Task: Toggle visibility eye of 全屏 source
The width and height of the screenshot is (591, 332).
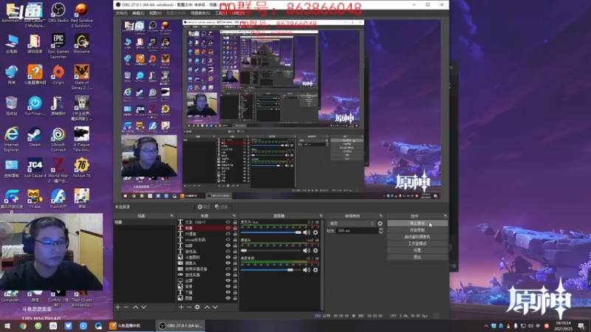Action: pos(228,280)
